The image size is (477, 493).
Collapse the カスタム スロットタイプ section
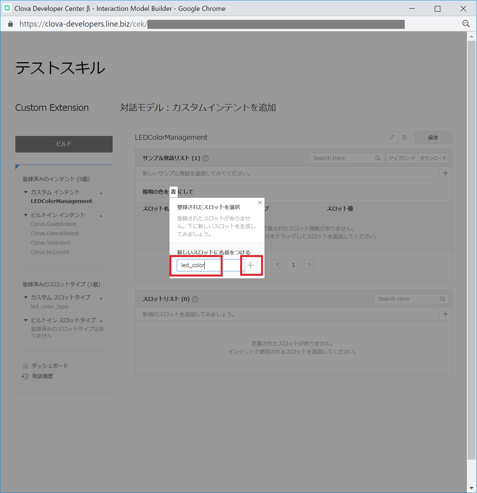click(x=26, y=297)
